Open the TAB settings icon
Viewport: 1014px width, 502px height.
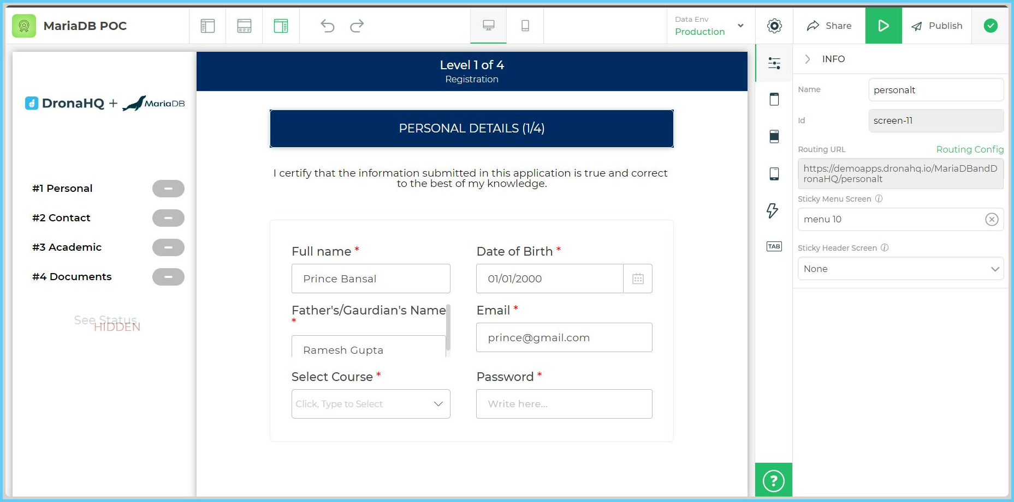pos(774,246)
